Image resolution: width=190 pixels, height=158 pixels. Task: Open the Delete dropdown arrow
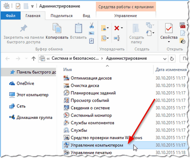[x=122, y=28]
